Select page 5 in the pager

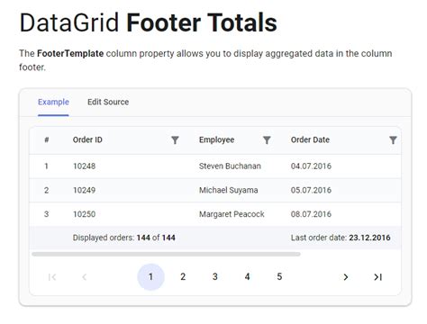pos(279,276)
